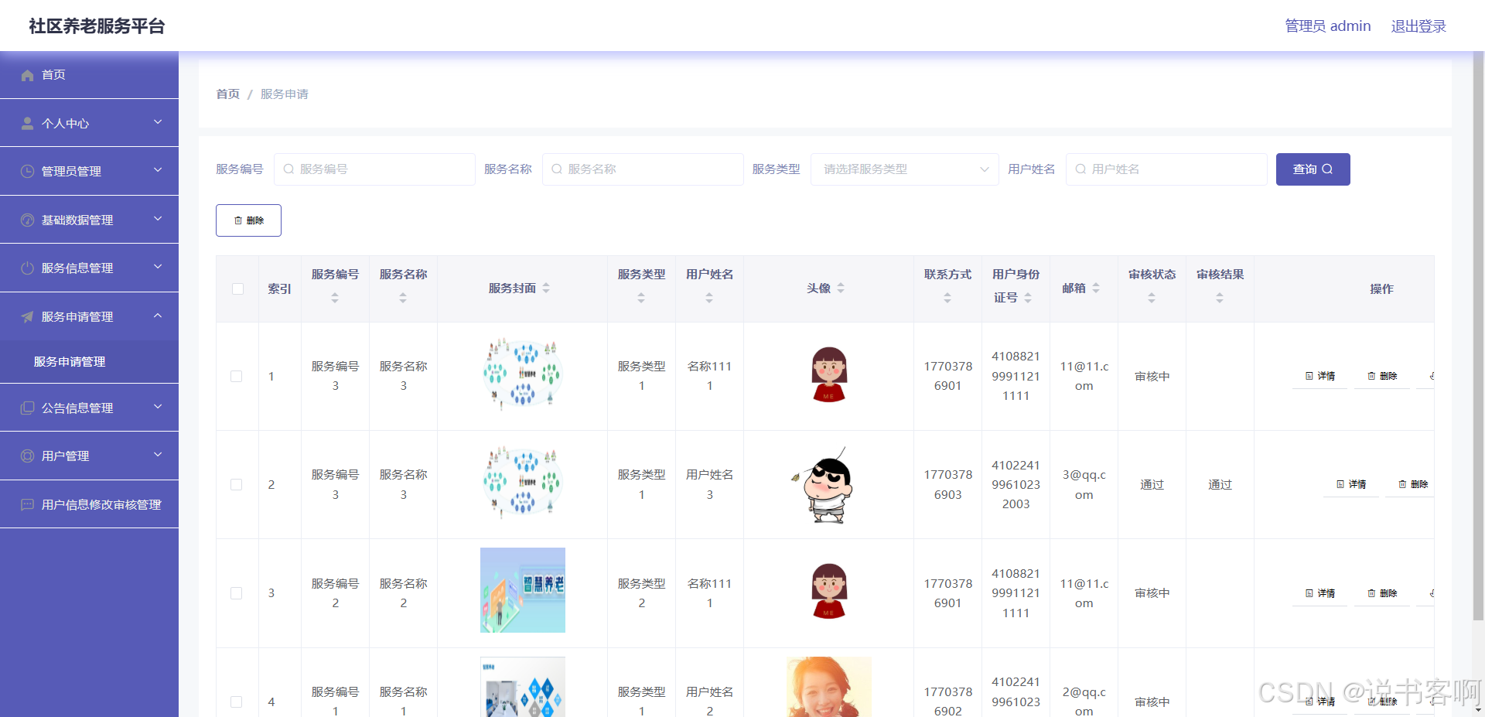Viewport: 1485px width, 717px height.
Task: Check the checkbox for row index 1
Action: (237, 377)
